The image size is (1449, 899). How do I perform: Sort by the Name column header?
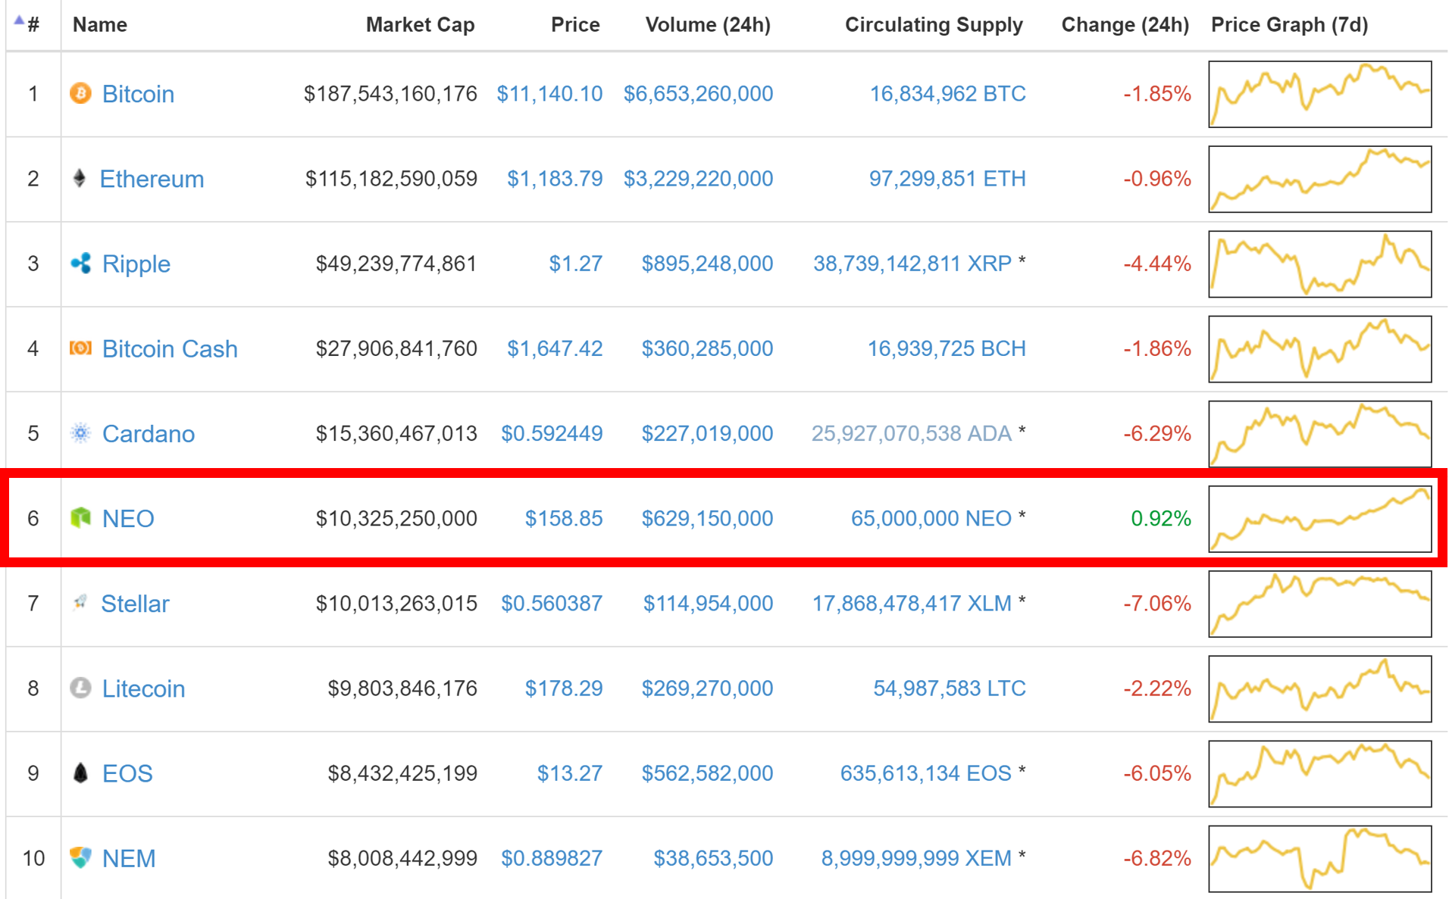click(x=99, y=24)
